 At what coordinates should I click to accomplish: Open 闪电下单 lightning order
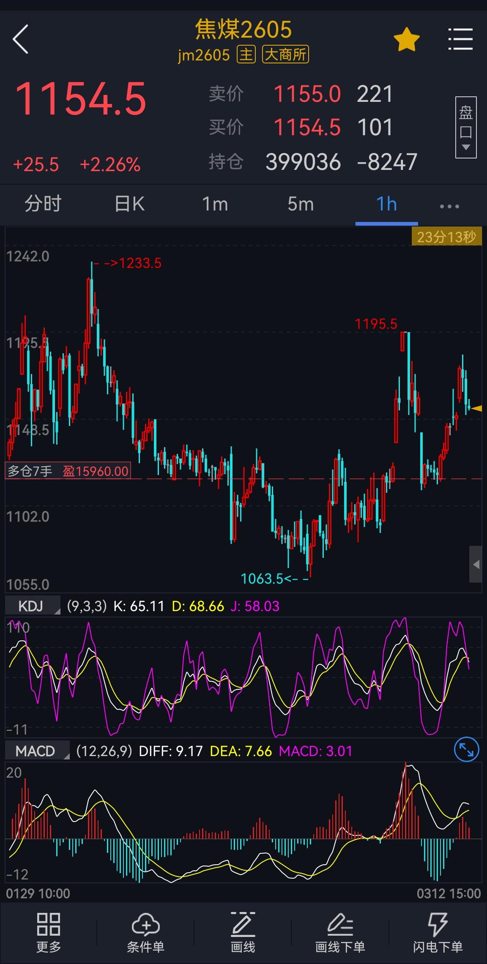pyautogui.click(x=438, y=933)
